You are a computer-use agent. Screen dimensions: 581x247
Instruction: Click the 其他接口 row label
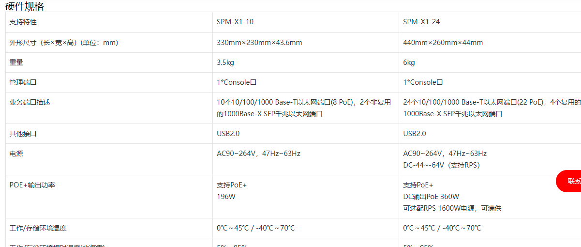click(x=23, y=134)
